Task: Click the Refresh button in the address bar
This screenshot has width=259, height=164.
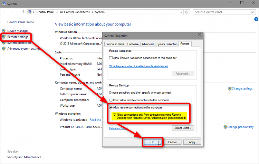Action: click(186, 12)
